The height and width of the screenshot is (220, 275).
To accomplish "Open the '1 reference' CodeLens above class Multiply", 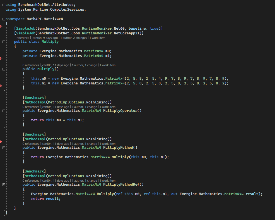I will pos(21,38).
